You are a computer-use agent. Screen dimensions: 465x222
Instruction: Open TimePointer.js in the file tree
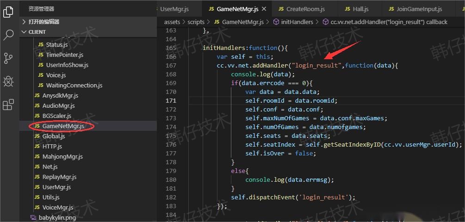click(x=88, y=55)
